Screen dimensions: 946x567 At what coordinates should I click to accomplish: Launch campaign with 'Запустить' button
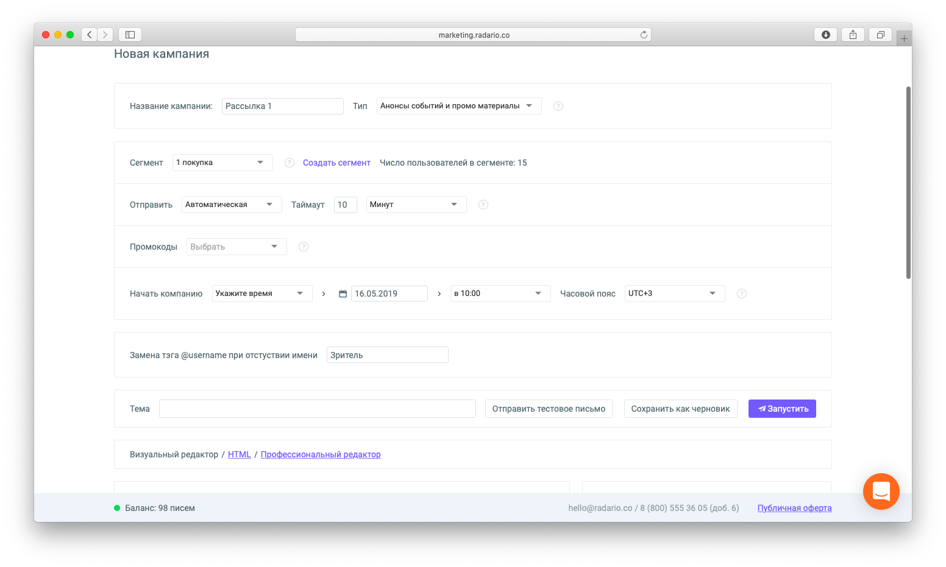(x=782, y=409)
